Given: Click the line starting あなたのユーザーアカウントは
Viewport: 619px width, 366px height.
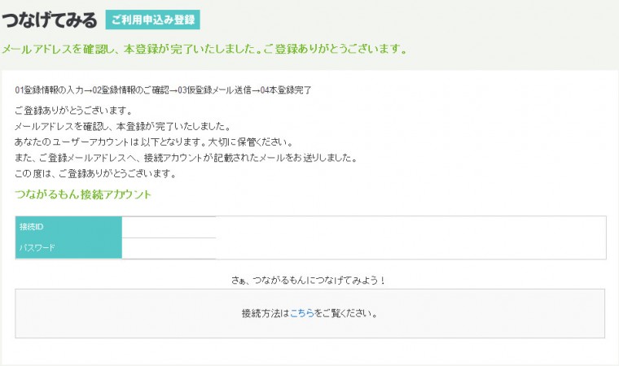Looking at the screenshot, I should tap(153, 142).
